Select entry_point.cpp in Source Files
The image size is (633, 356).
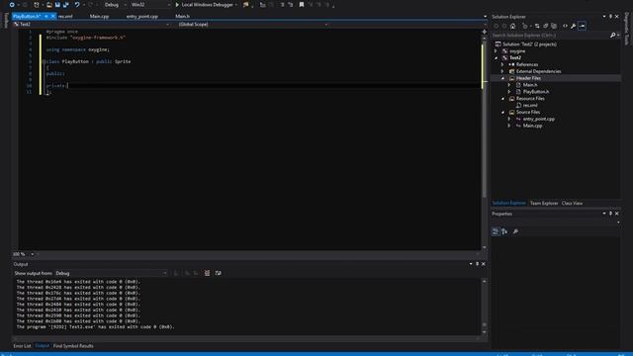538,119
